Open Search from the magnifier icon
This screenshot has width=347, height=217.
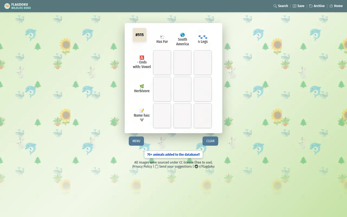tap(275, 6)
